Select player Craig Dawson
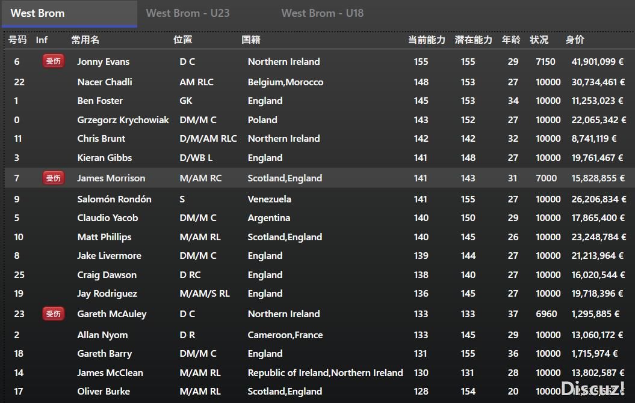This screenshot has width=635, height=403. point(107,275)
